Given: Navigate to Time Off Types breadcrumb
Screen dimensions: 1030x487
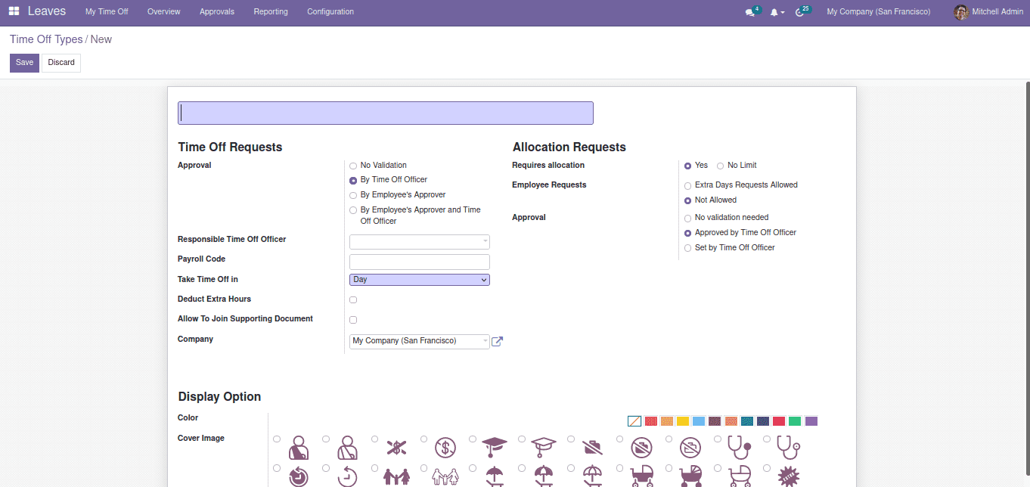Looking at the screenshot, I should pyautogui.click(x=46, y=39).
